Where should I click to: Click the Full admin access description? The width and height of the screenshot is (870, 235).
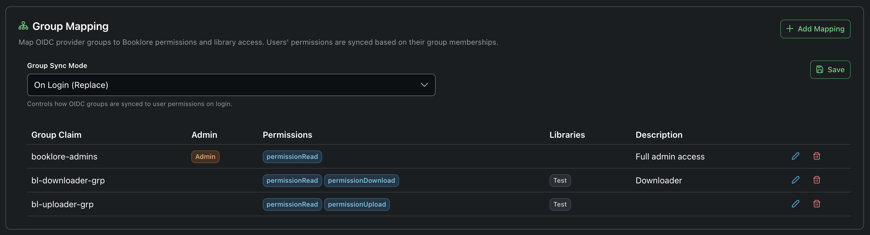coord(670,157)
